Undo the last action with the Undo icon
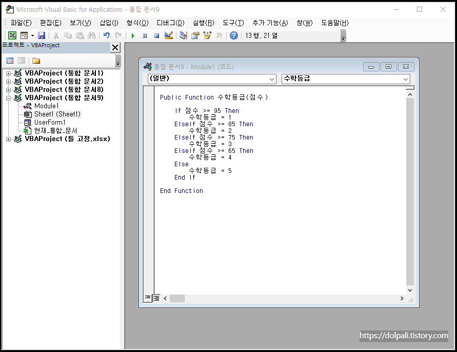 tap(106, 35)
